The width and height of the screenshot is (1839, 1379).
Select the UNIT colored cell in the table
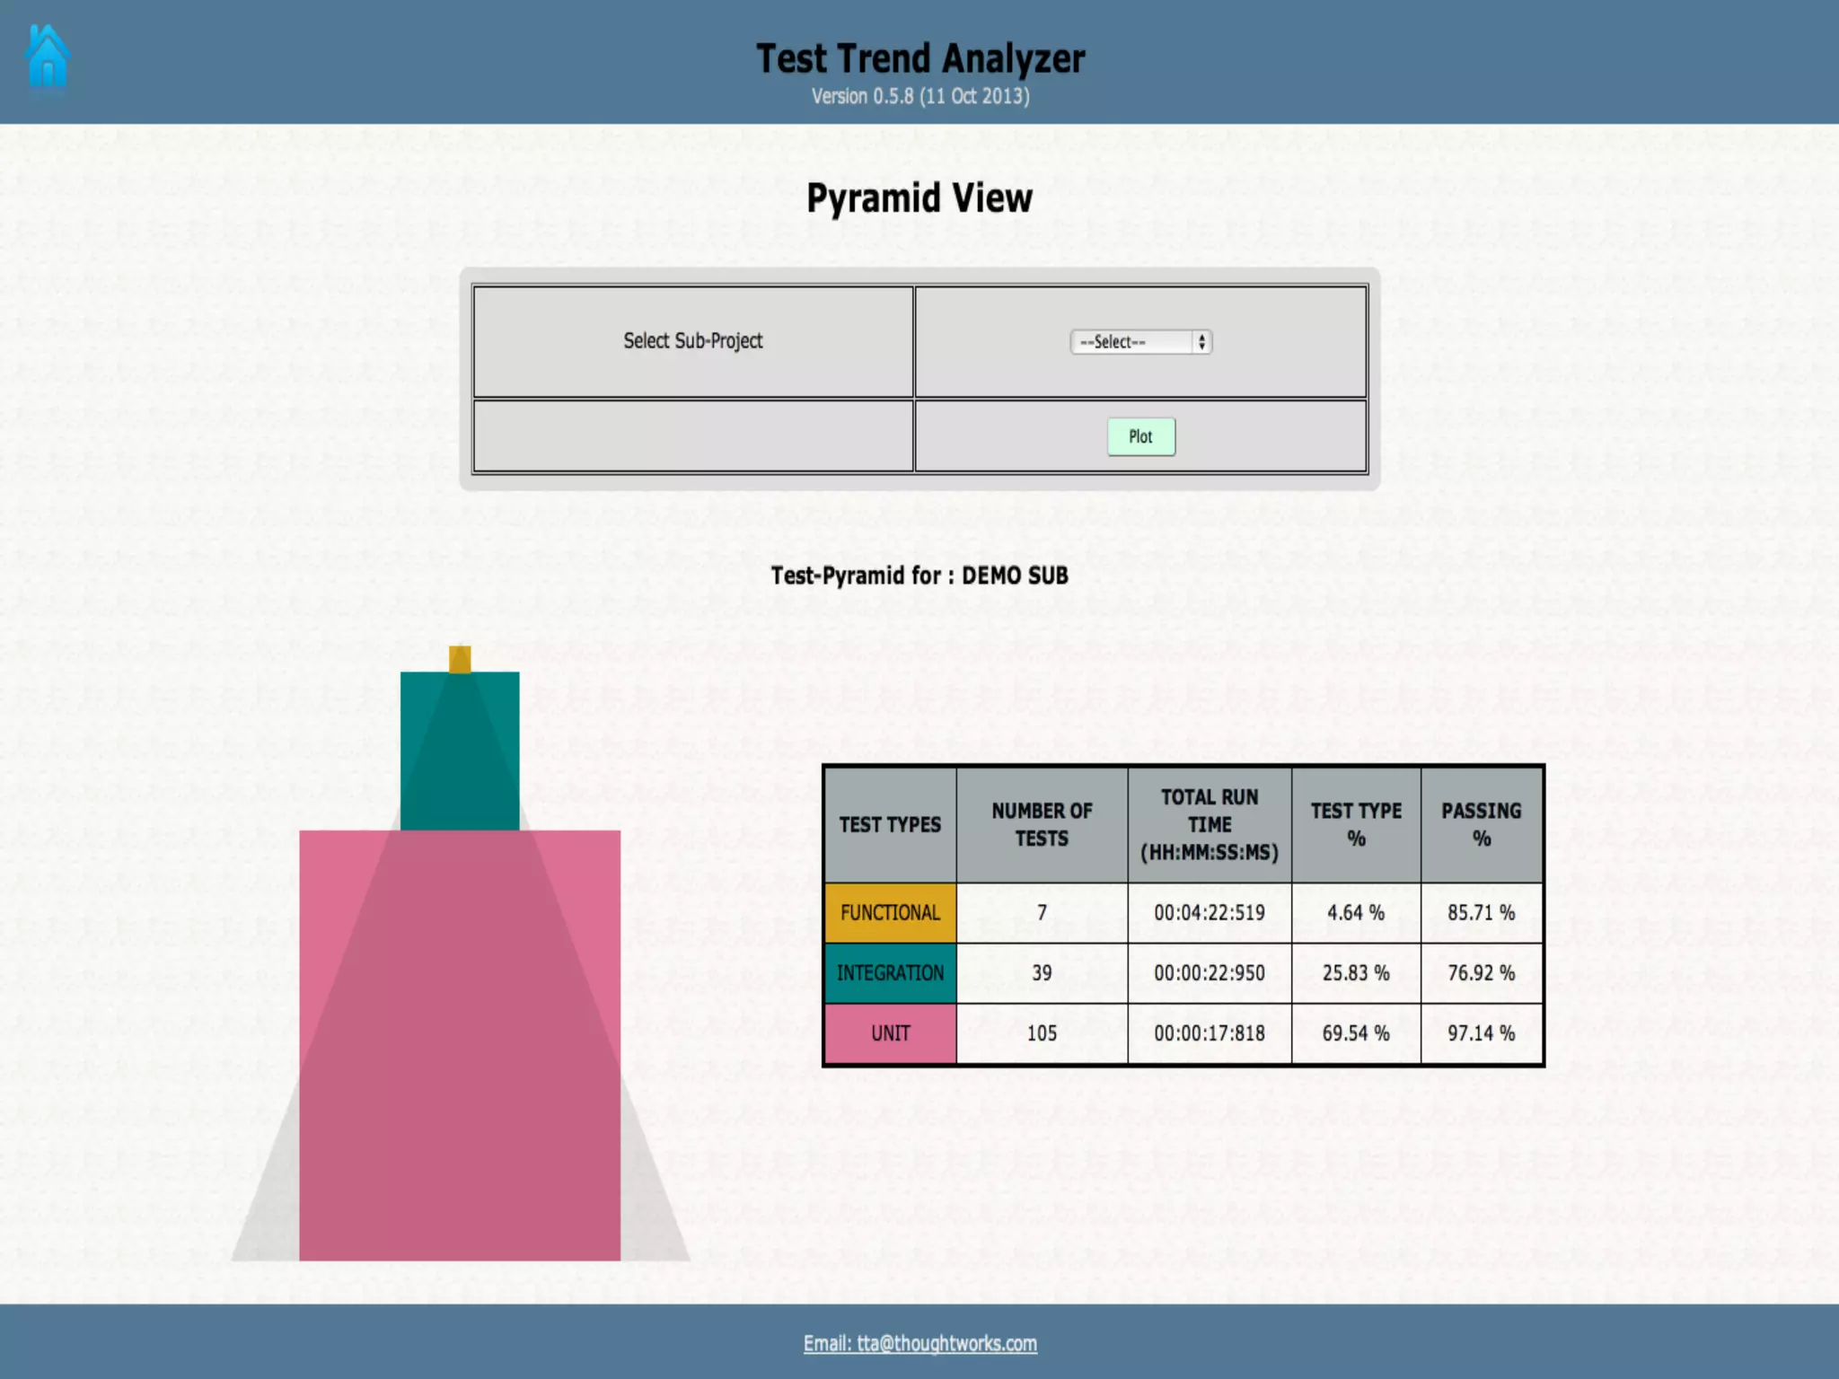890,1033
